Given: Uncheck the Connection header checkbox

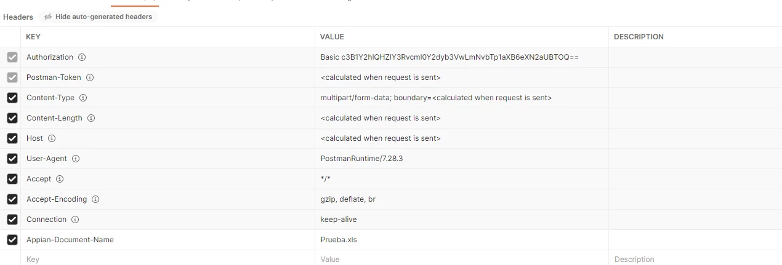Looking at the screenshot, I should [12, 220].
